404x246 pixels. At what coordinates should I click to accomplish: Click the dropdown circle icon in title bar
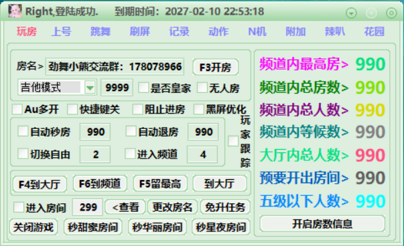[351, 13]
